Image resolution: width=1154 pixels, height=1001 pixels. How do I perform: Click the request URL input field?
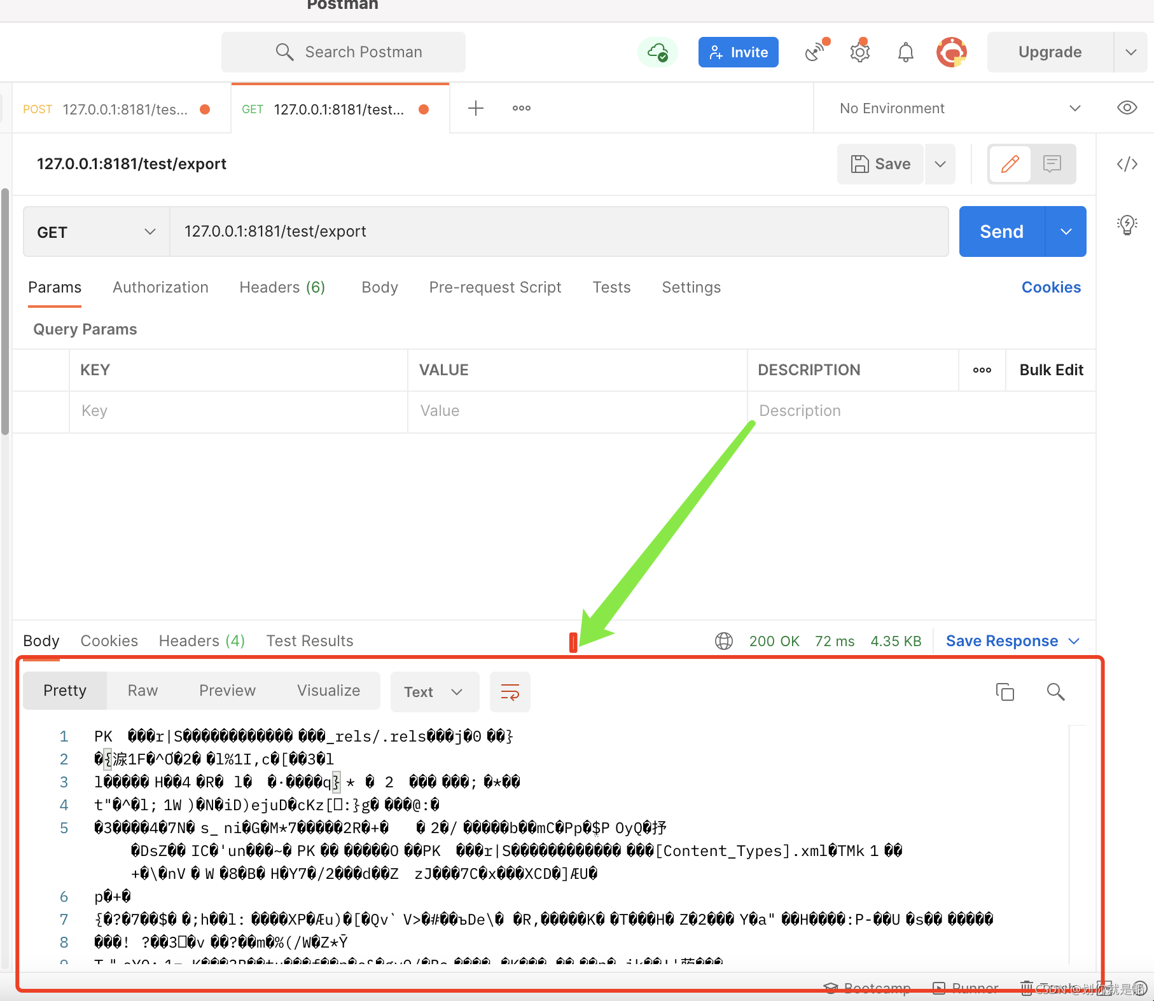[x=559, y=231]
